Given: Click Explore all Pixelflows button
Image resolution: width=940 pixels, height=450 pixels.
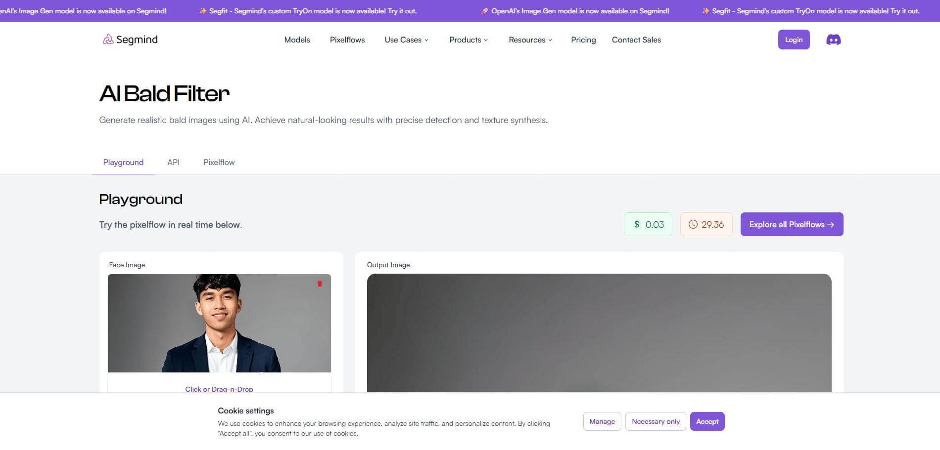Looking at the screenshot, I should click(x=792, y=224).
